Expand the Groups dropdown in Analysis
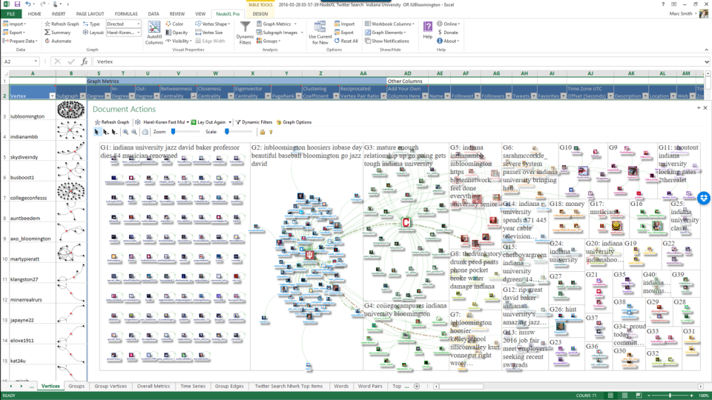 tap(268, 41)
